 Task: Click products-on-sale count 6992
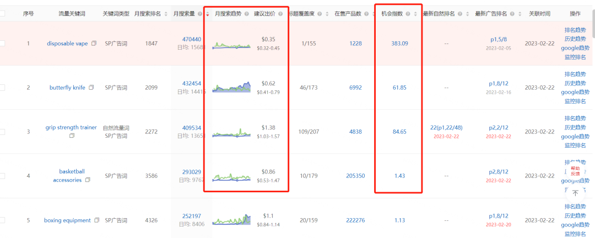355,87
